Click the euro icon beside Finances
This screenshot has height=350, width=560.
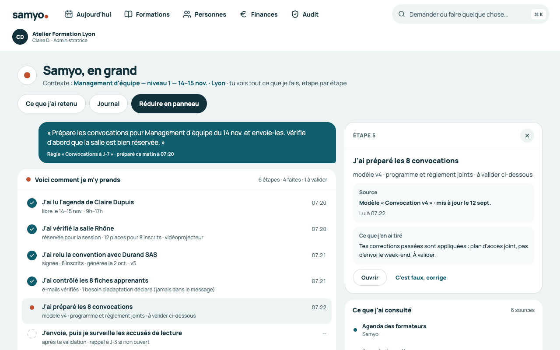click(x=243, y=14)
